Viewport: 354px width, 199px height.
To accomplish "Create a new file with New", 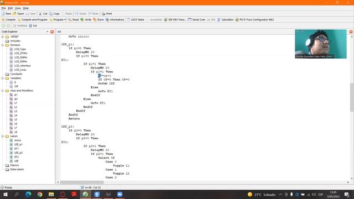I will tap(6, 14).
